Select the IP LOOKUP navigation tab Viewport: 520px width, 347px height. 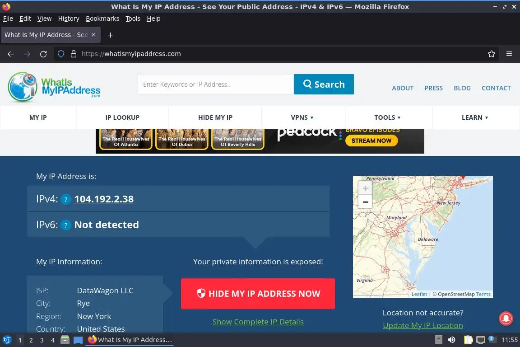[122, 117]
